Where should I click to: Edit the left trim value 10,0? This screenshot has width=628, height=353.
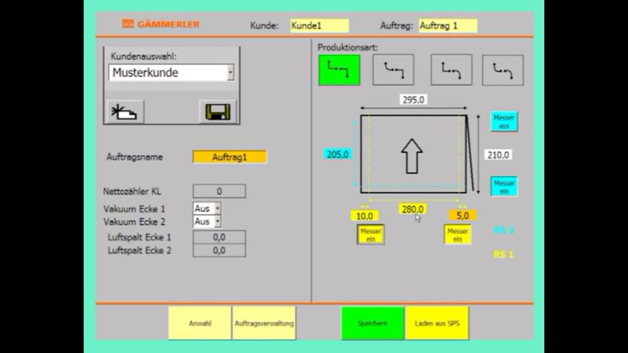coord(364,216)
